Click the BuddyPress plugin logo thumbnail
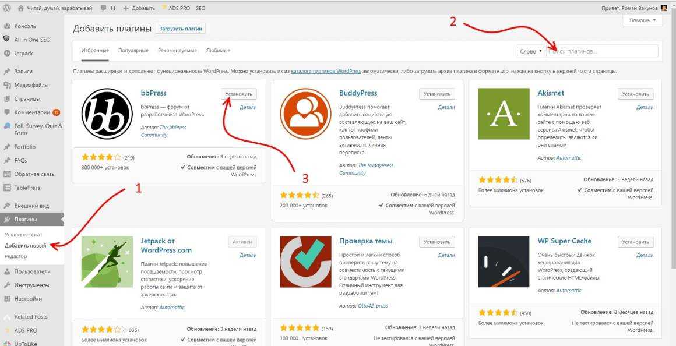The image size is (676, 346). 306,114
